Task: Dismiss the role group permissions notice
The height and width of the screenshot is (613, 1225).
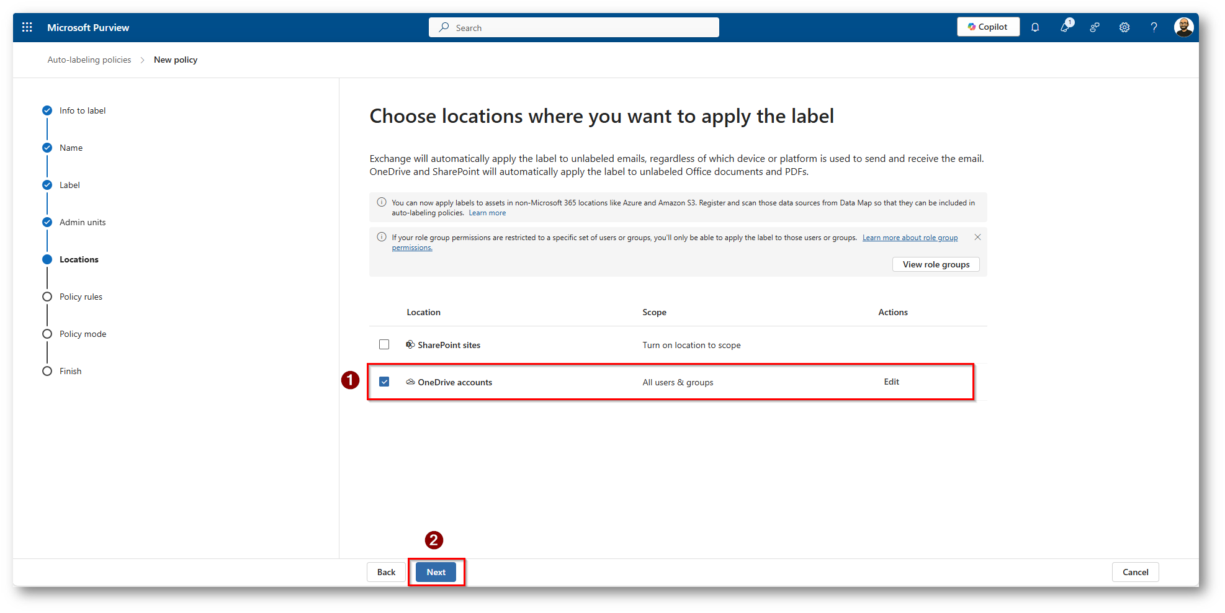Action: (977, 238)
